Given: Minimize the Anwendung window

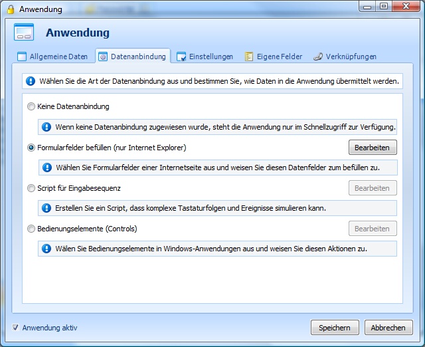Looking at the screenshot, I should 367,7.
